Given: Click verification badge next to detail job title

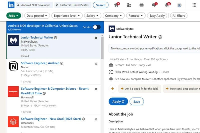Looking at the screenshot, I should (160, 37).
